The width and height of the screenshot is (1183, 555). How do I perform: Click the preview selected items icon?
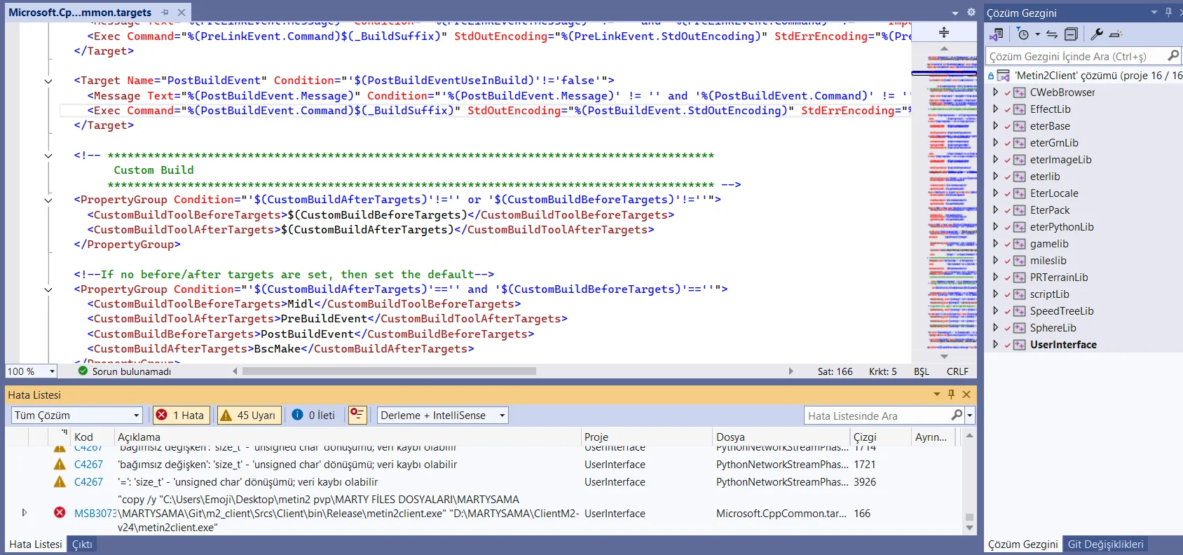[x=1116, y=34]
